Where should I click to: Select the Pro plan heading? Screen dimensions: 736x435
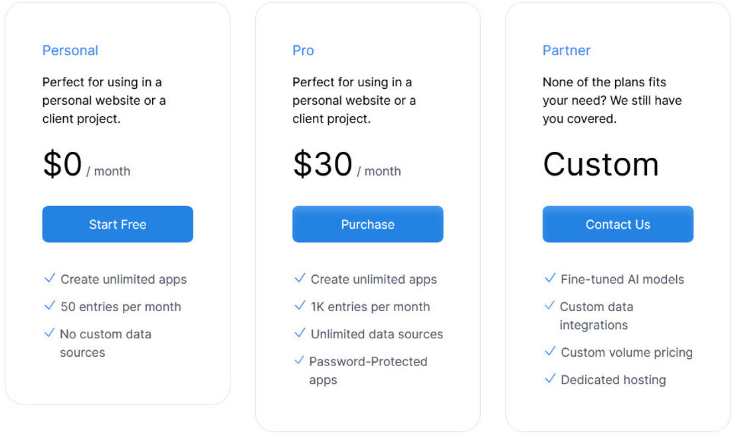click(x=303, y=50)
